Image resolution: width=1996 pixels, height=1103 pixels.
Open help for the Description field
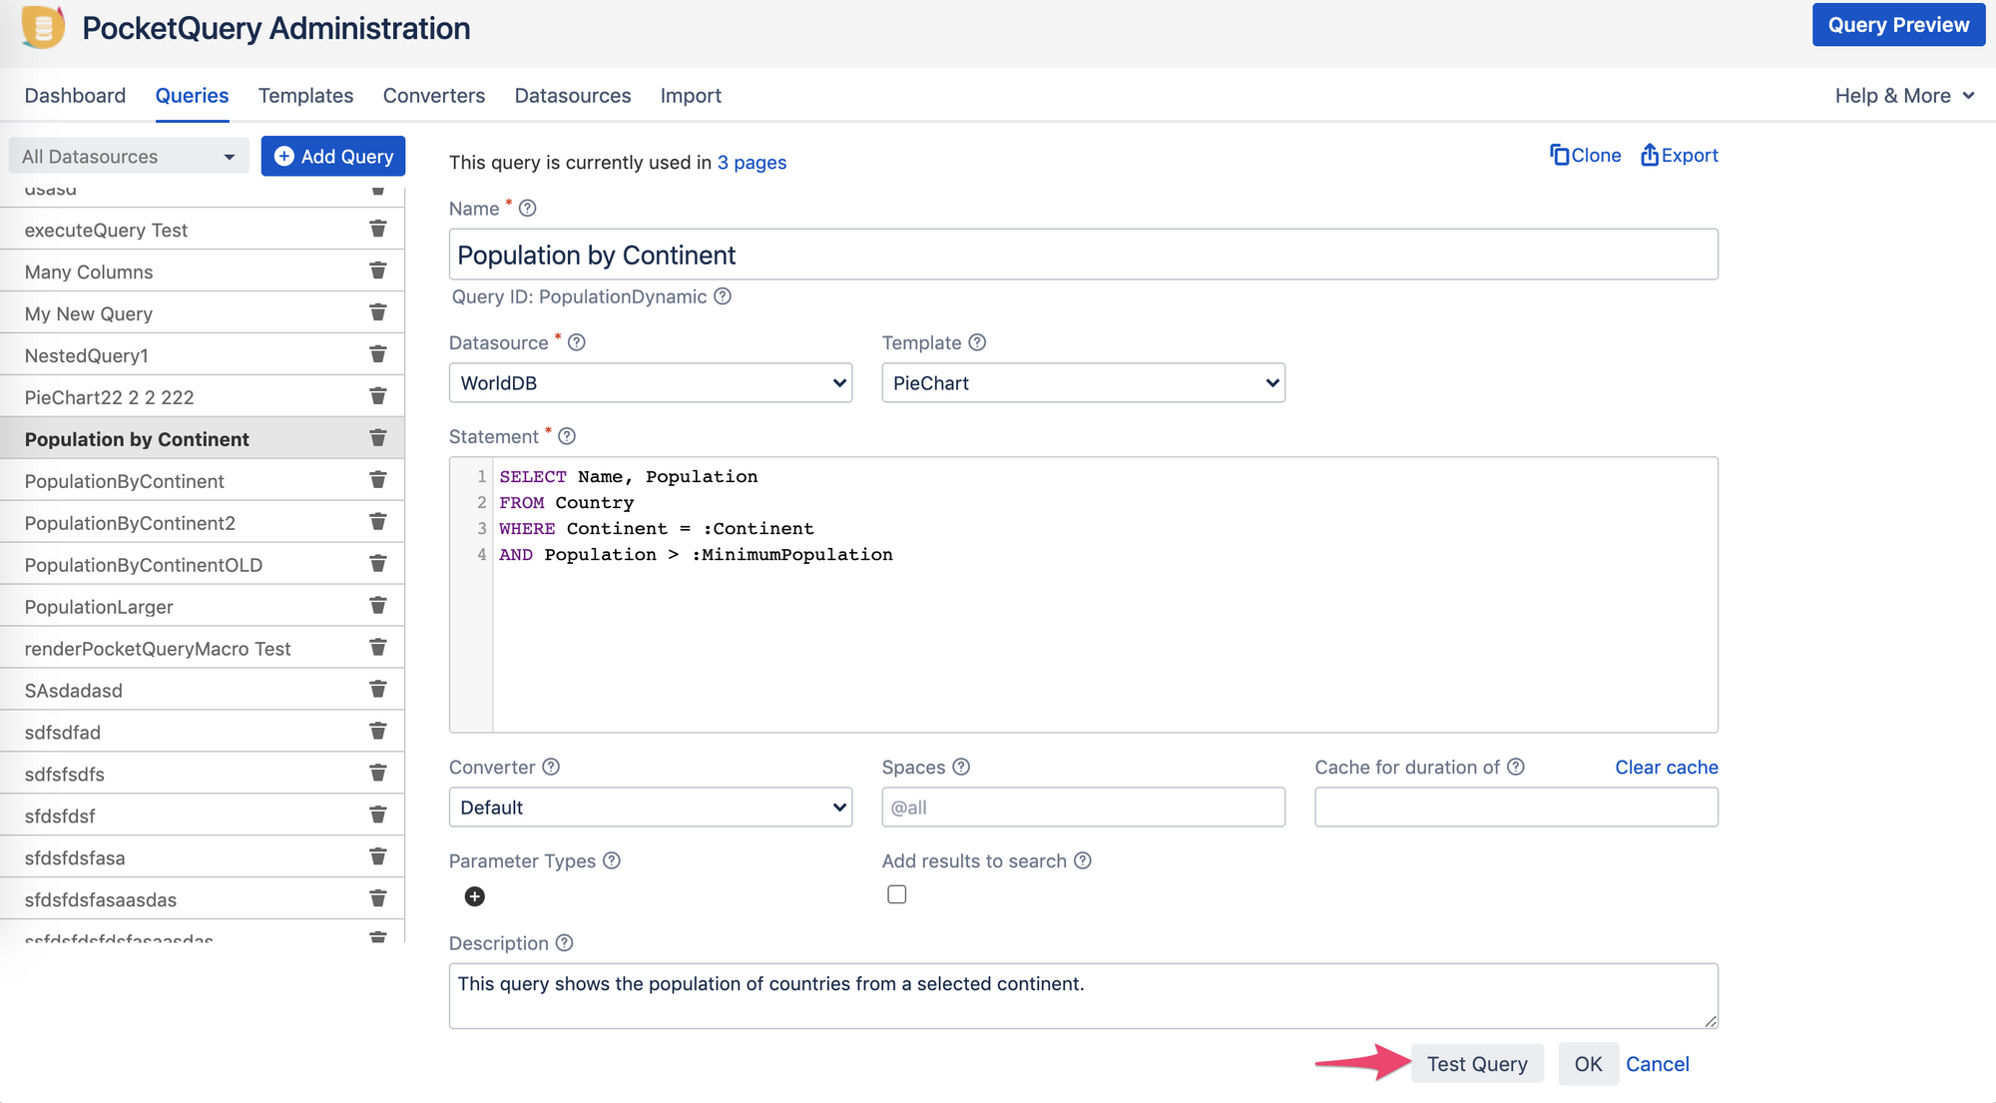[564, 943]
